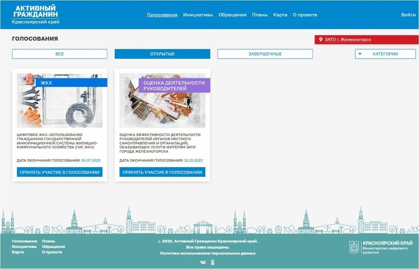Click the VK social network icon
Image resolution: width=419 pixels, height=269 pixels.
[x=203, y=262]
